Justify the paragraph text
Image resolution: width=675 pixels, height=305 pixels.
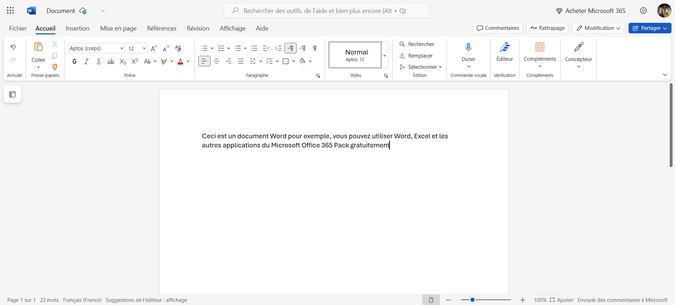click(241, 61)
